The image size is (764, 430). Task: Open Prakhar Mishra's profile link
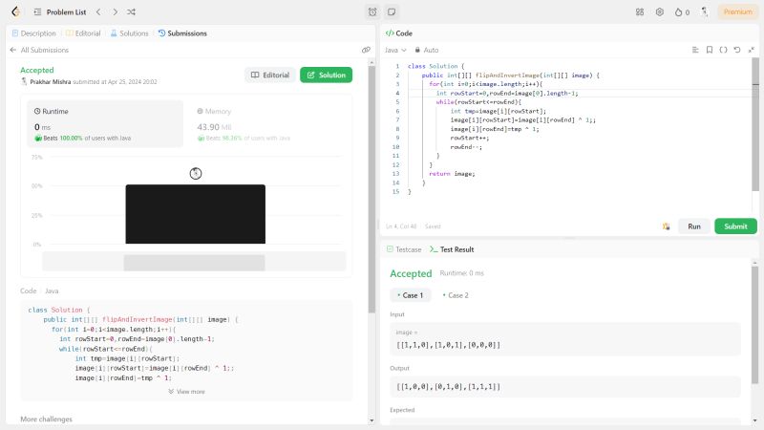tap(51, 82)
